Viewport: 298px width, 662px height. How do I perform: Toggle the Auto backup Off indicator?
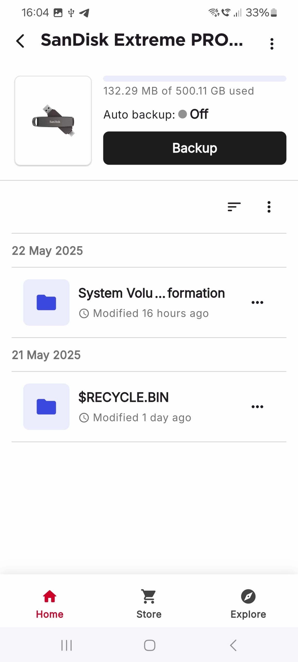click(x=193, y=114)
